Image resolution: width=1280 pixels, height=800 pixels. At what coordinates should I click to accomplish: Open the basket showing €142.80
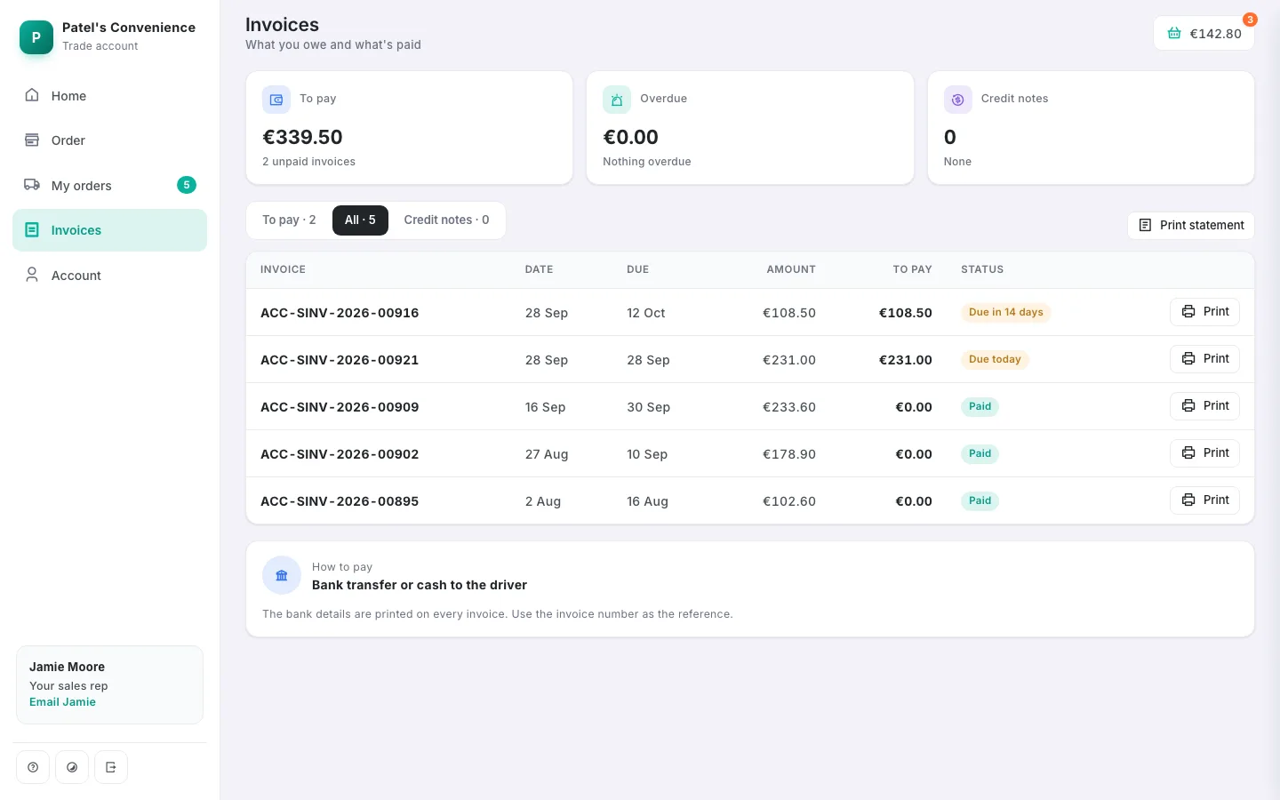(x=1204, y=33)
